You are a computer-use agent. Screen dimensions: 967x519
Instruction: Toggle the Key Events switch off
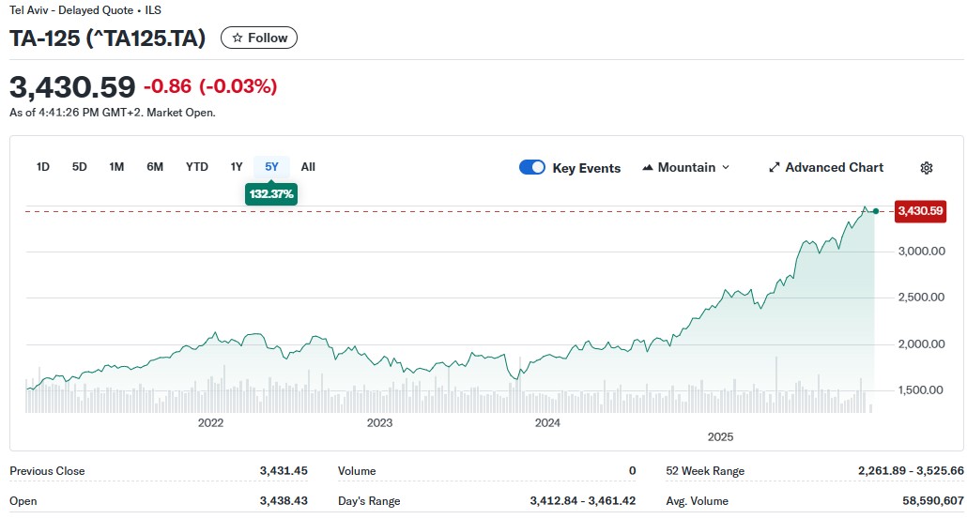coord(532,168)
